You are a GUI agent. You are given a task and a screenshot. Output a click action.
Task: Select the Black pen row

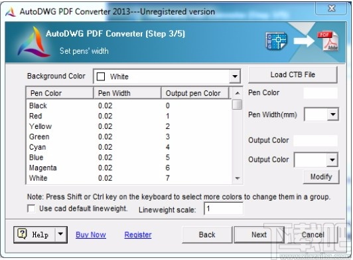(129, 106)
